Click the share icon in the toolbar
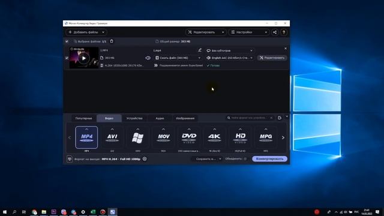Viewport: 384px width, 216px height. tap(275, 32)
